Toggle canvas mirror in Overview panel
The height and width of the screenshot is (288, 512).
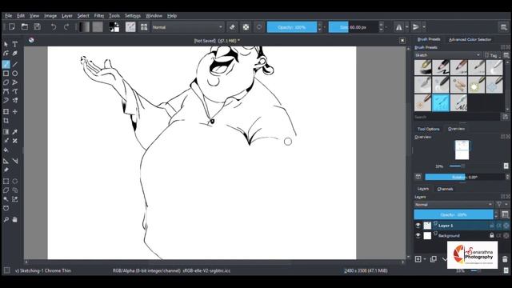tap(418, 177)
